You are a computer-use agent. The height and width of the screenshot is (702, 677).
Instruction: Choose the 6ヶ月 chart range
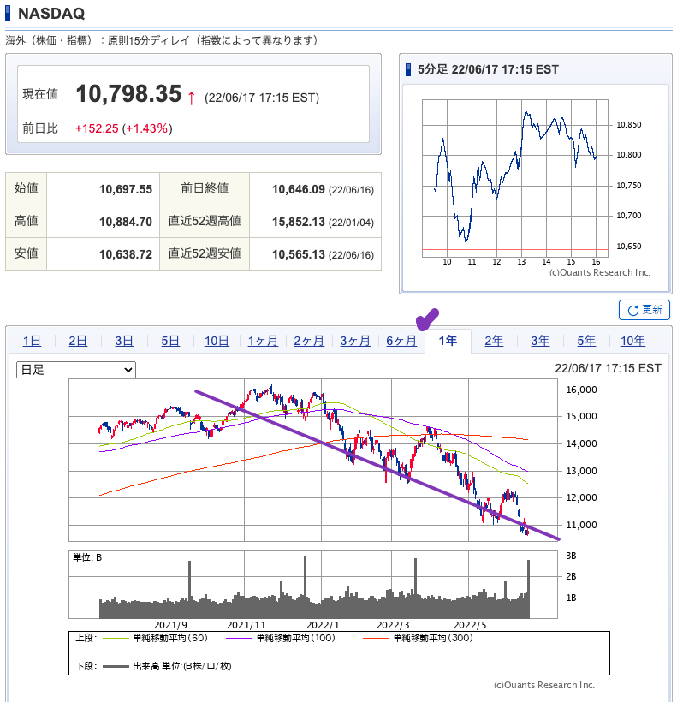tap(401, 341)
